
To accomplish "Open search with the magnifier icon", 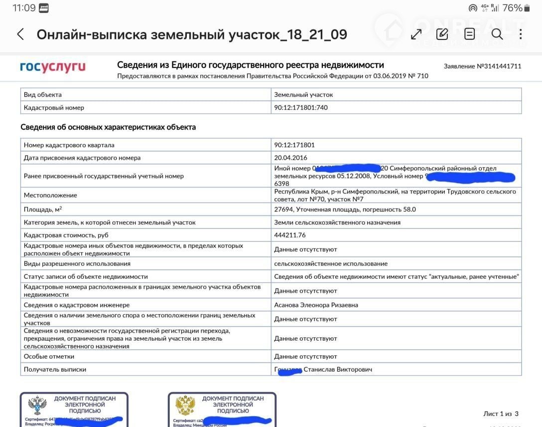I will [x=497, y=34].
